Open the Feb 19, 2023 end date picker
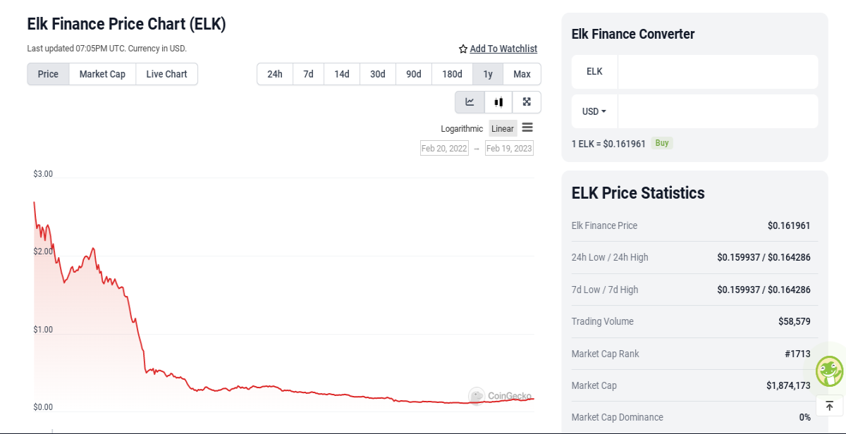Screen dimensions: 846x434 [x=509, y=148]
